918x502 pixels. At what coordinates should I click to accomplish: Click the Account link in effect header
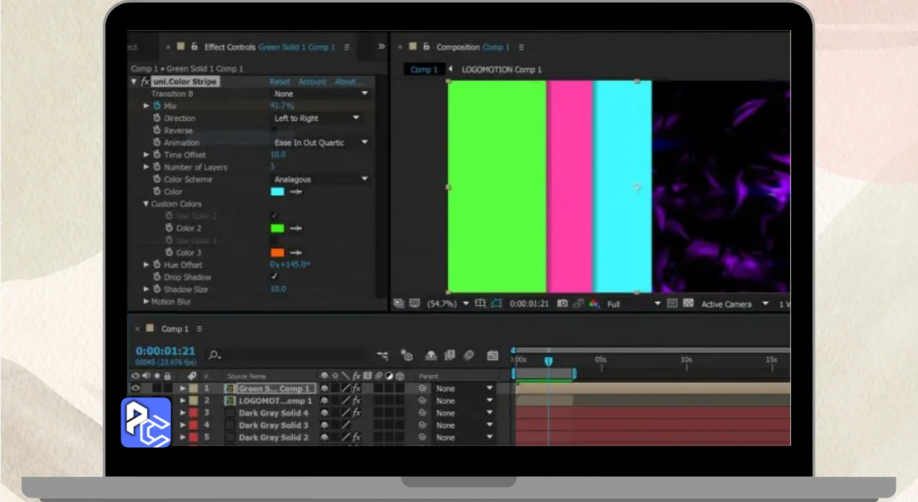312,82
